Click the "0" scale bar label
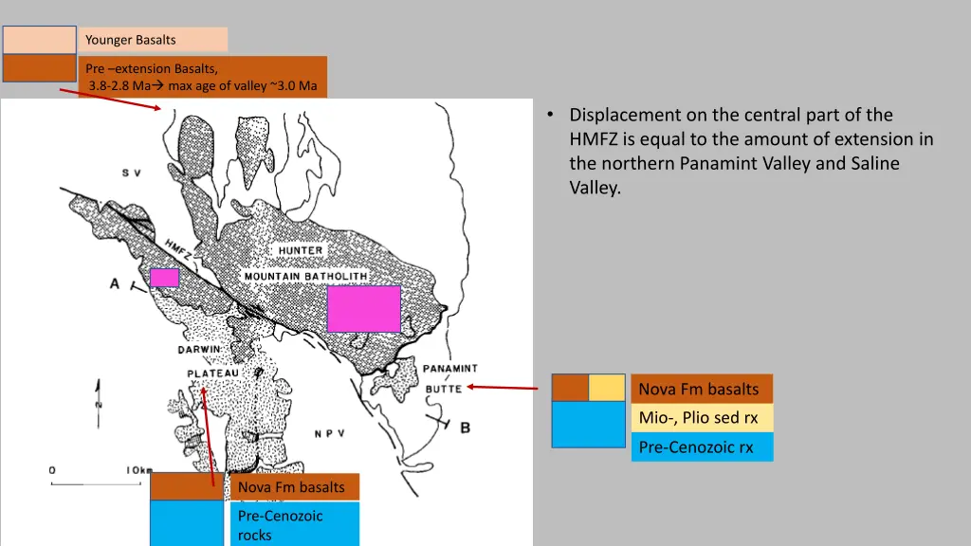The height and width of the screenshot is (546, 971). [x=52, y=470]
